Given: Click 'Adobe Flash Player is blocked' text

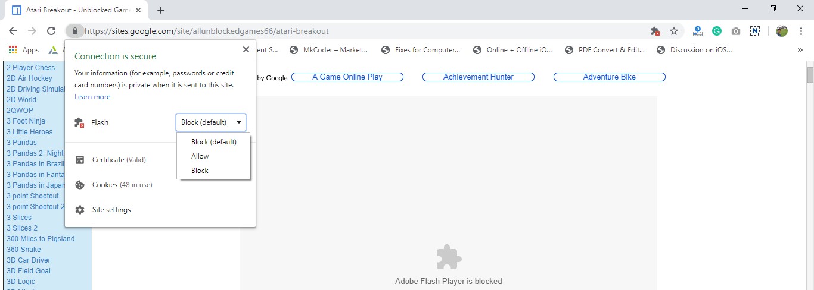Looking at the screenshot, I should (449, 282).
